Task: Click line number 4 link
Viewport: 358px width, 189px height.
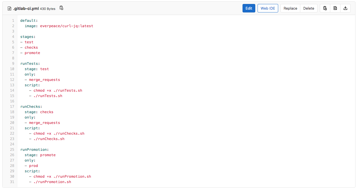Action: point(13,37)
